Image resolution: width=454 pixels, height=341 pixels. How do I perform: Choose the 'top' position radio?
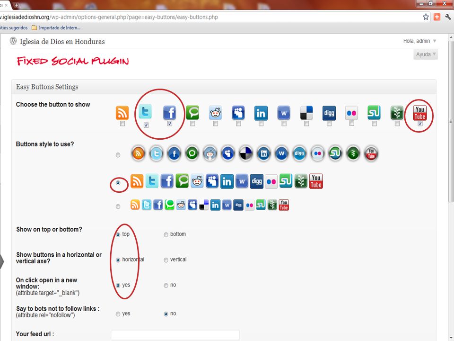pos(118,234)
